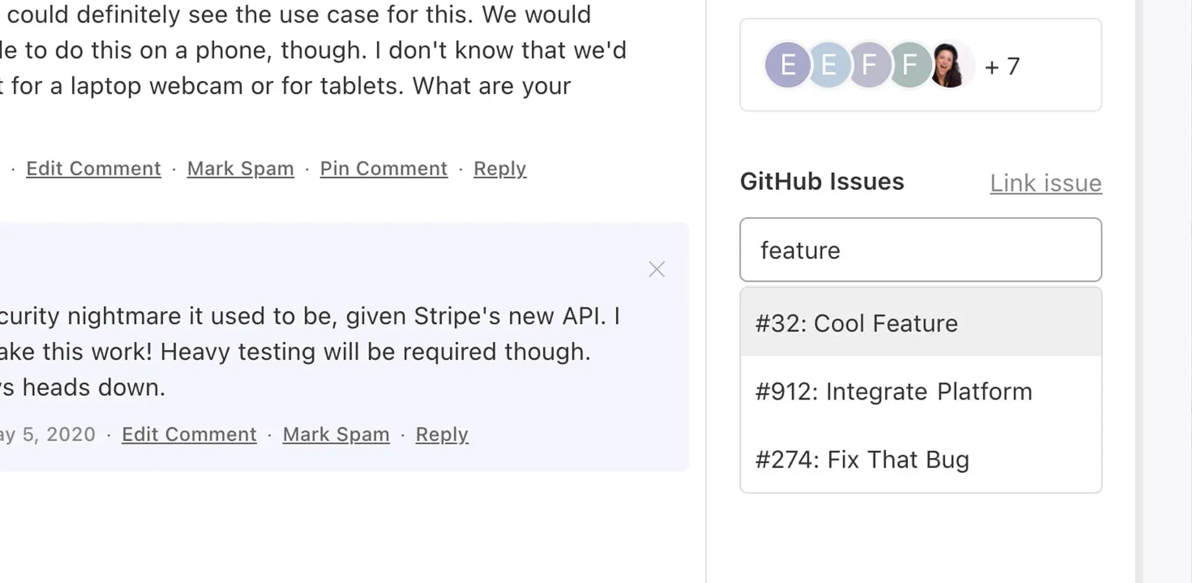This screenshot has width=1192, height=583.
Task: Open issue "#32: Cool Feature"
Action: click(856, 323)
